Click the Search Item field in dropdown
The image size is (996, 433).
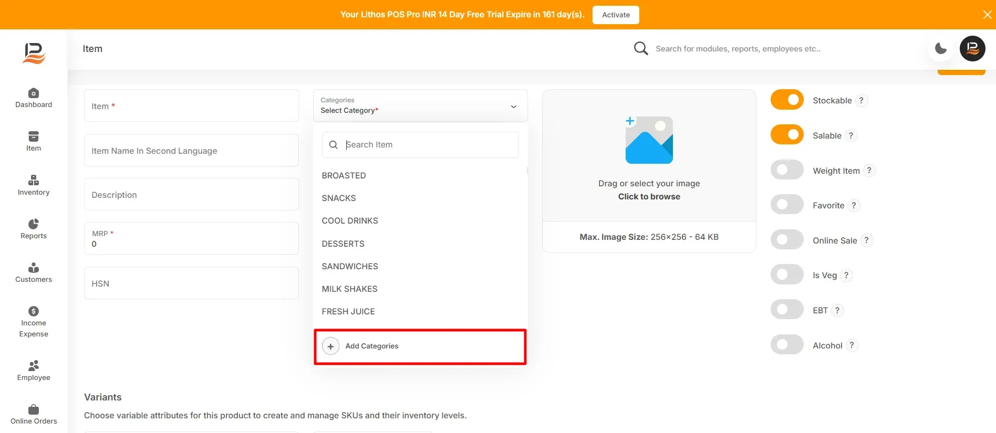[x=420, y=145]
